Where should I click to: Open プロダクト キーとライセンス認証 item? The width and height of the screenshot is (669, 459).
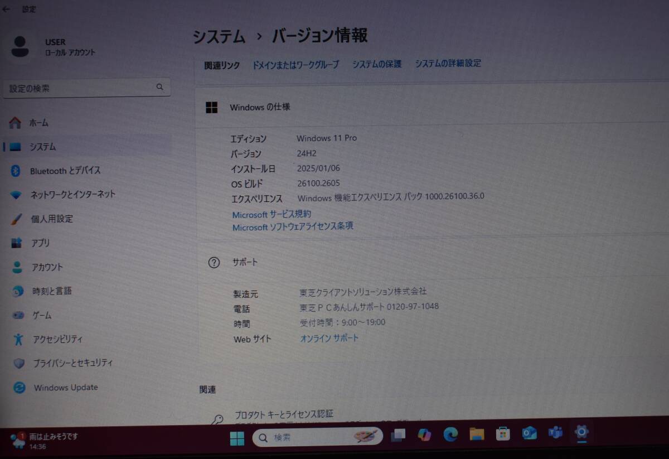(284, 414)
